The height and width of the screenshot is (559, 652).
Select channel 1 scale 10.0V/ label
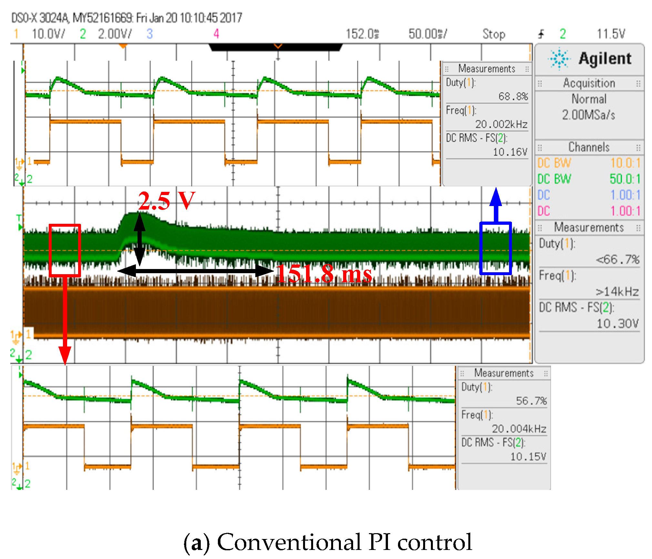coord(48,34)
